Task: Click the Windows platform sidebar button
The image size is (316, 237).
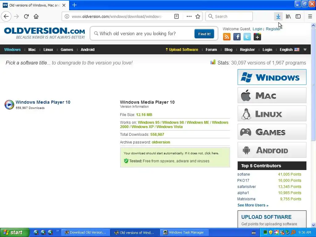Action: coord(272,77)
